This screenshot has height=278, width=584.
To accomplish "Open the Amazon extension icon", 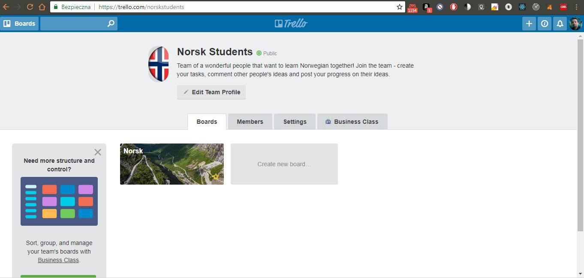I will pyautogui.click(x=427, y=7).
